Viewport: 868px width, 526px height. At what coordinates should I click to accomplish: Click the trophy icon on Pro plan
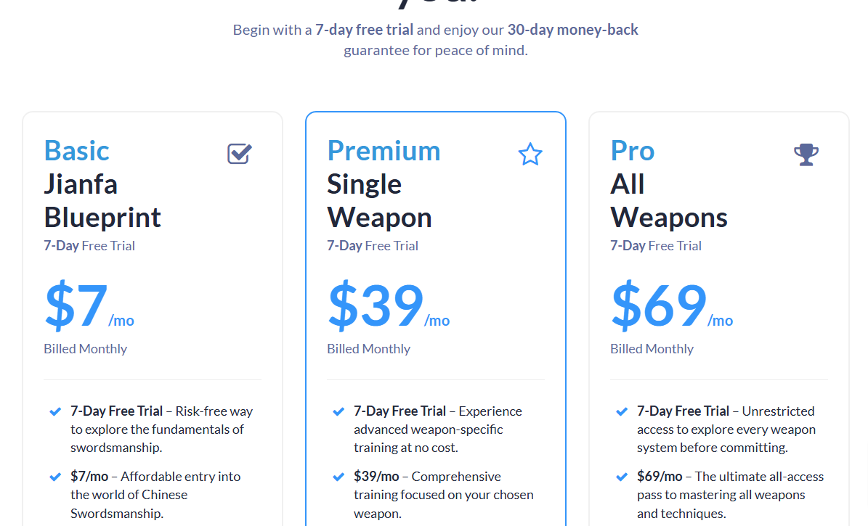point(806,155)
